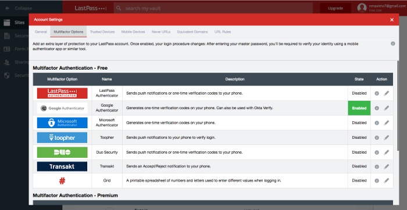Click the Collapse arrow in sidebar
This screenshot has height=210, width=407.
click(7, 8)
